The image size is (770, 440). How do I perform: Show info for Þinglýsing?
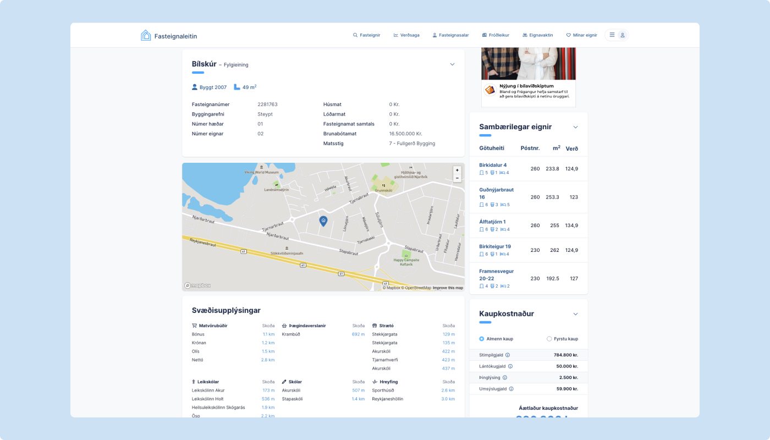pyautogui.click(x=505, y=378)
